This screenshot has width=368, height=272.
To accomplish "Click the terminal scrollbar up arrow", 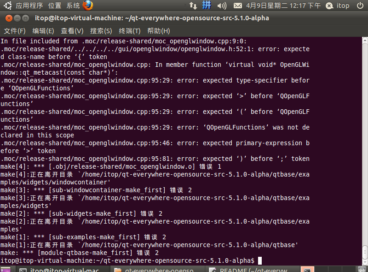I will coord(365,40).
